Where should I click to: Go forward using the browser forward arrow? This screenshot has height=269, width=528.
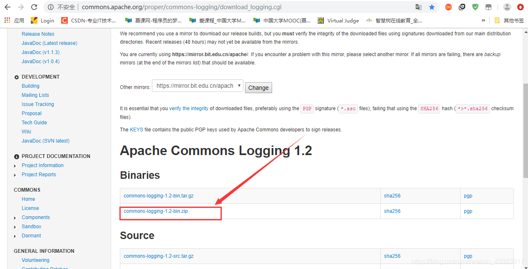[21, 7]
